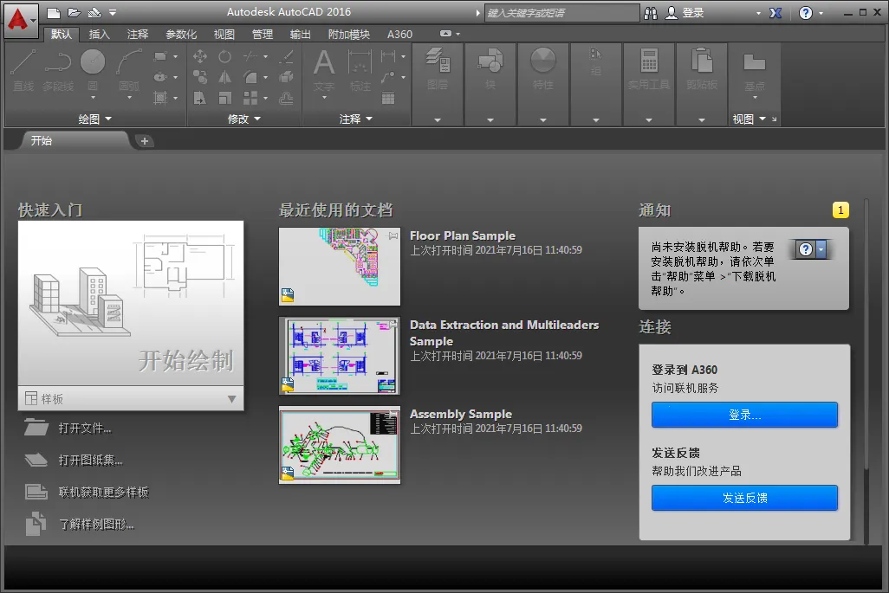Image resolution: width=889 pixels, height=593 pixels.
Task: Click the 登录 sign-in button
Action: [743, 415]
